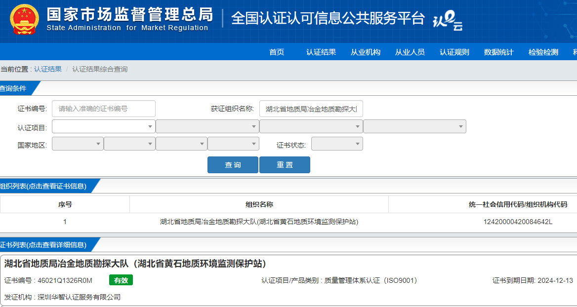Click the 重置 reset button
Screen dimensions: 577x307
pyautogui.click(x=285, y=165)
